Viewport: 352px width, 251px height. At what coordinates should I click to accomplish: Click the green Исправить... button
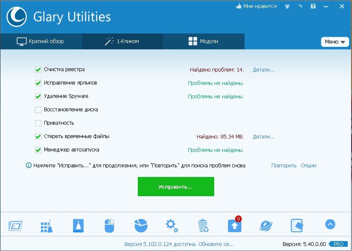(176, 187)
